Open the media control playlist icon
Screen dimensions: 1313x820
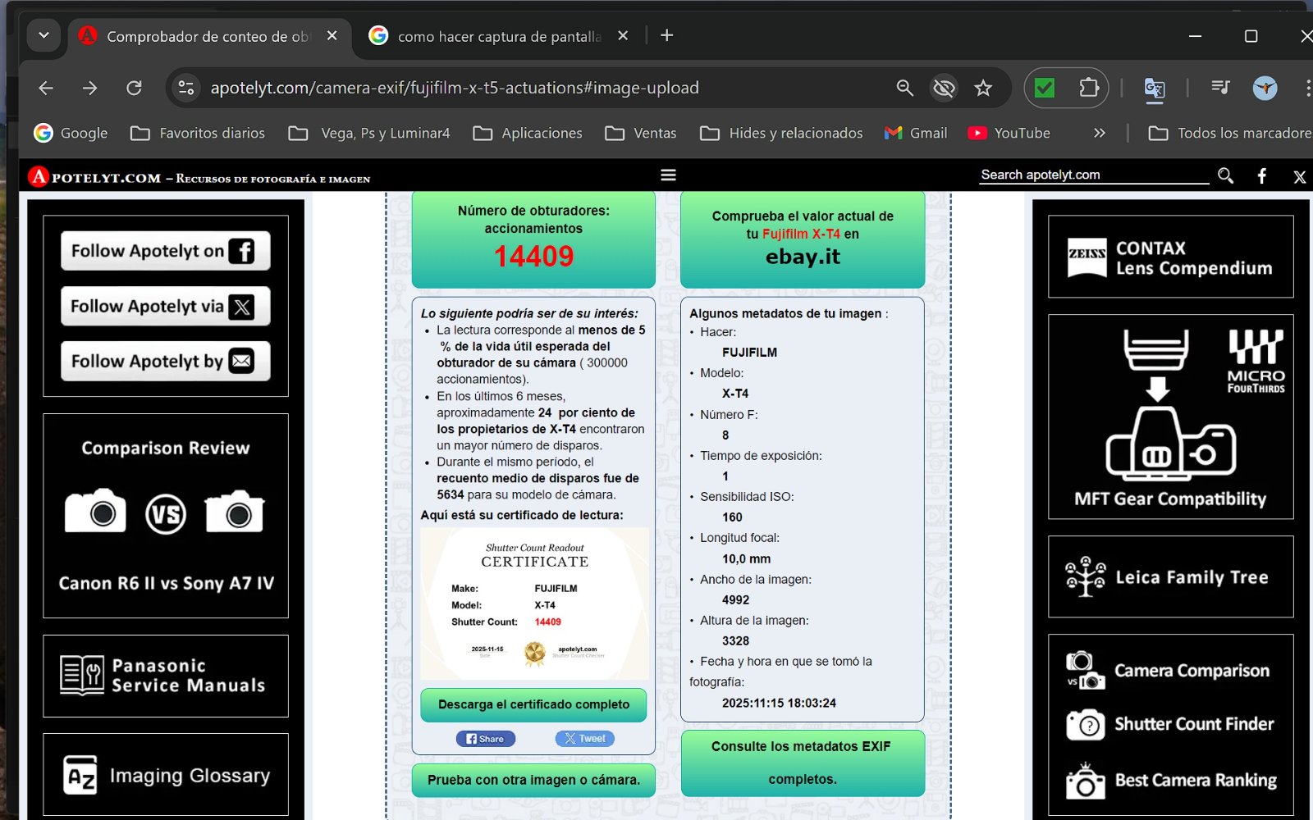pyautogui.click(x=1220, y=88)
